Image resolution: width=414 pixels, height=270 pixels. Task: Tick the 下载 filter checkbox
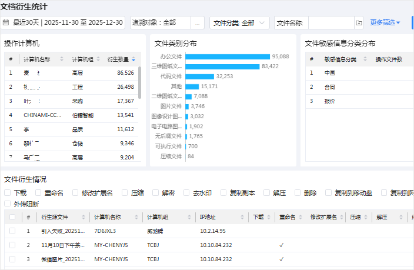(8, 192)
